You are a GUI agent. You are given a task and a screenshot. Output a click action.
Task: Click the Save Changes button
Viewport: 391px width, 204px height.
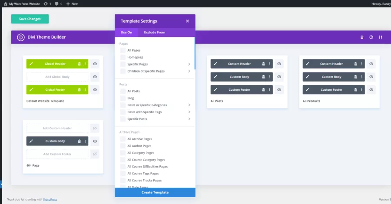tap(30, 19)
